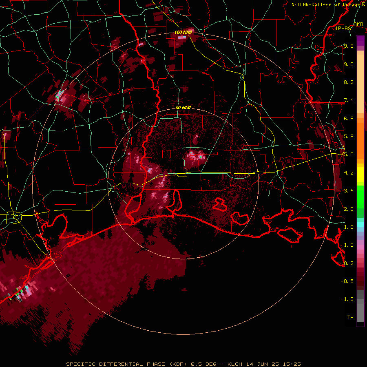Click the OKD text above the legend

pos(358,24)
